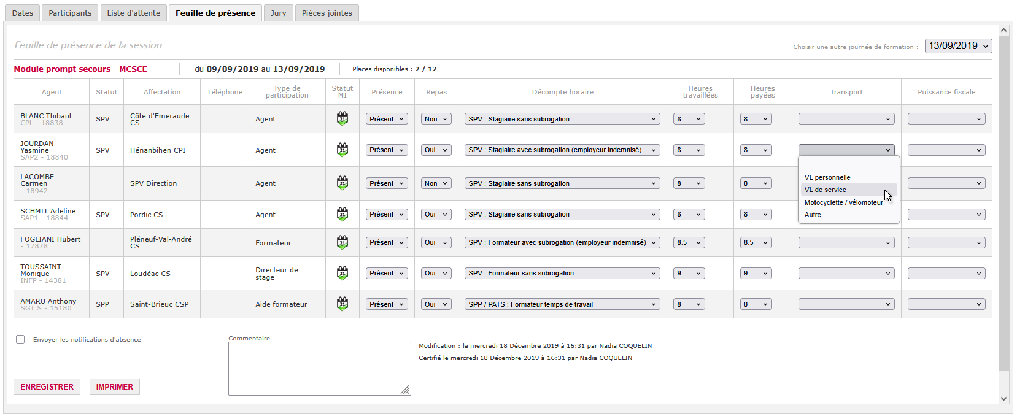Screen dimensions: 1017x419
Task: Select the Feuille de présence tab
Action: [x=215, y=13]
